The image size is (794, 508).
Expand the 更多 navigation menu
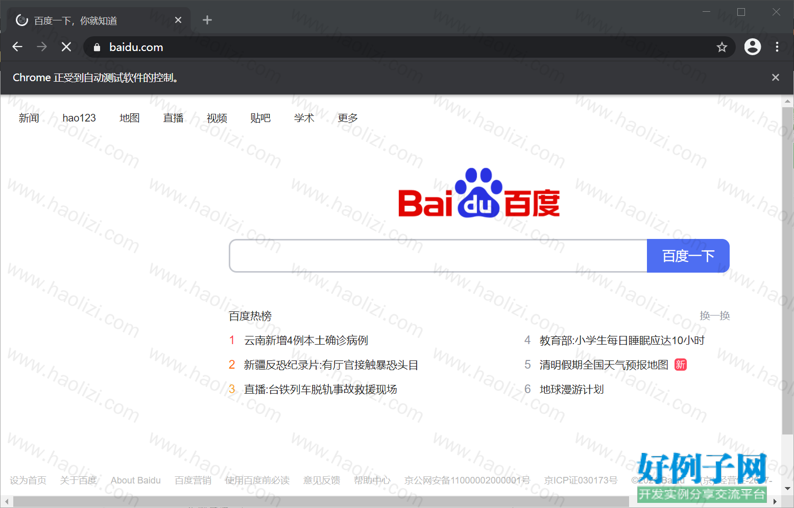(348, 118)
